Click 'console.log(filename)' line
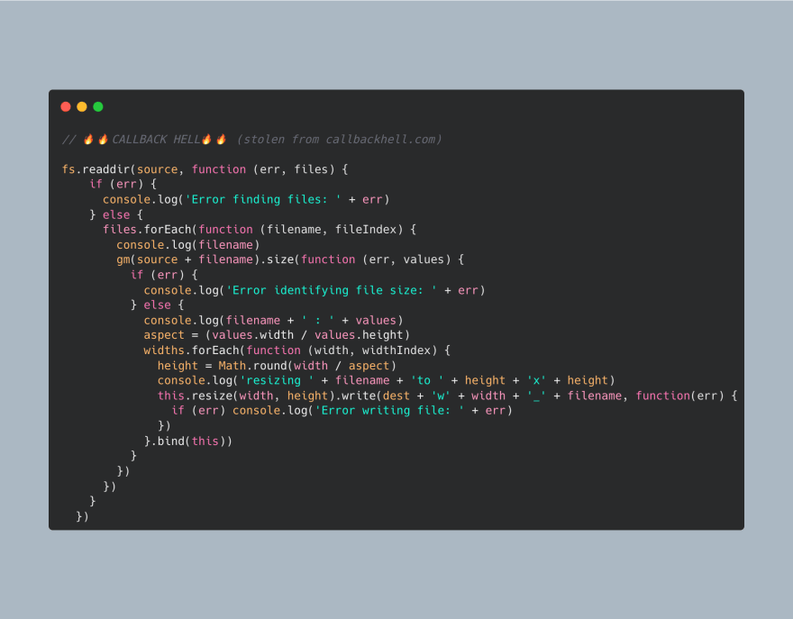This screenshot has height=619, width=793. click(x=188, y=245)
